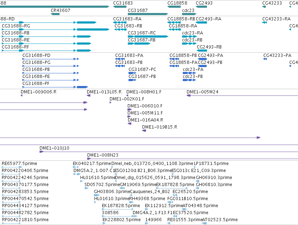298x225 pixels.
Task: Click the cdc23 gene label
Action: point(188,10)
